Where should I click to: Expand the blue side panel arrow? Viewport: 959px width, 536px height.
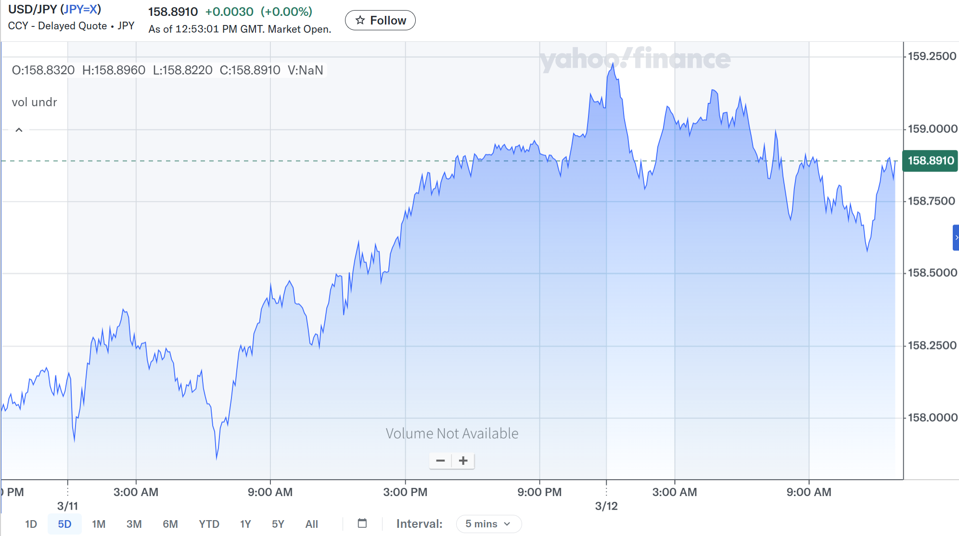[956, 237]
